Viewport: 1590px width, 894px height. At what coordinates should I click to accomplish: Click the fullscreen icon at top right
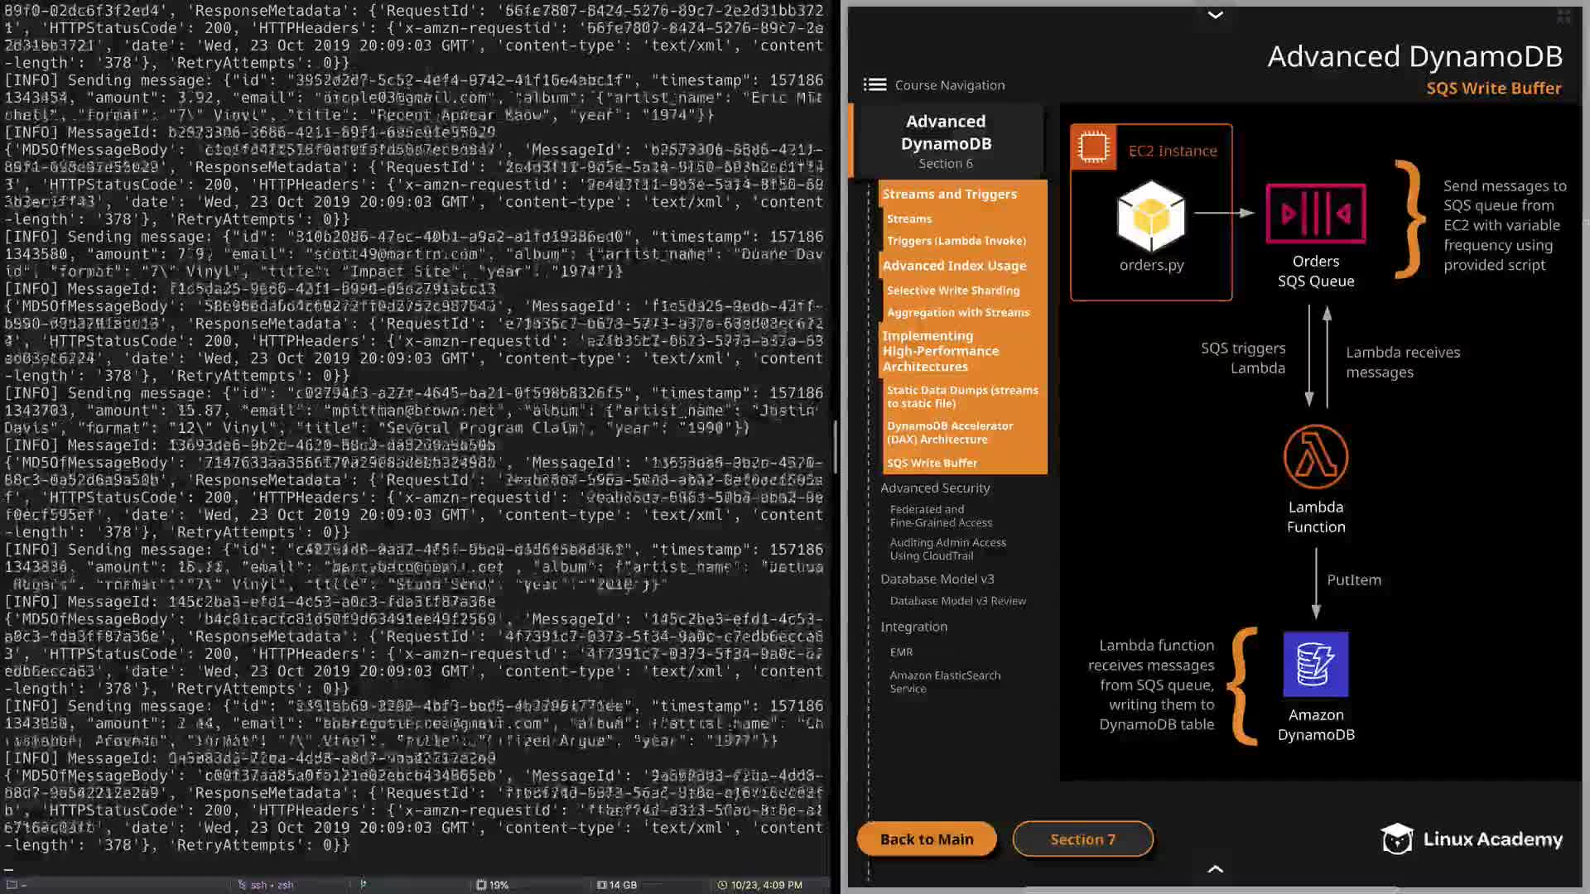point(1563,16)
